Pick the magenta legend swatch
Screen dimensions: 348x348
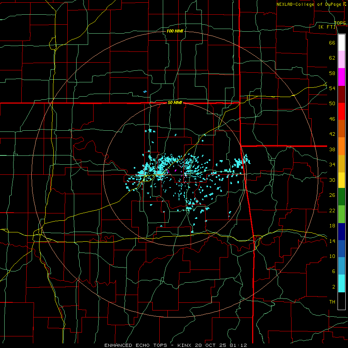(x=341, y=77)
